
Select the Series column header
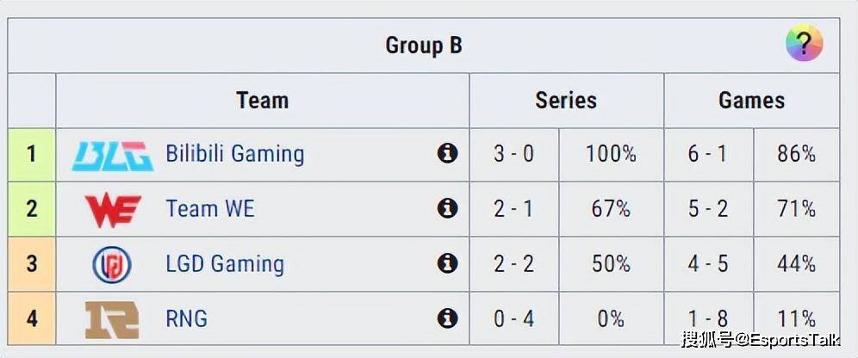[566, 101]
